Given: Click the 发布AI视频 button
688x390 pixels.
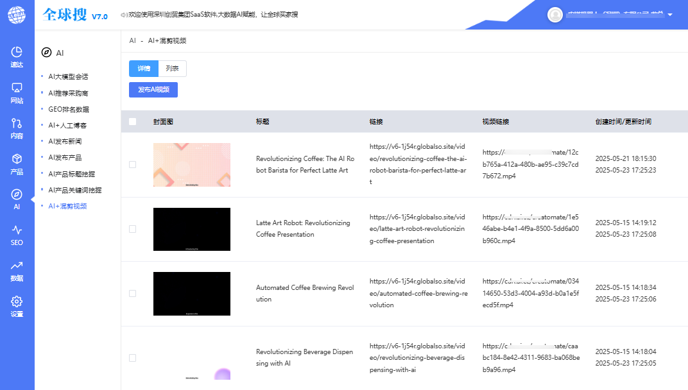Looking at the screenshot, I should (x=153, y=90).
